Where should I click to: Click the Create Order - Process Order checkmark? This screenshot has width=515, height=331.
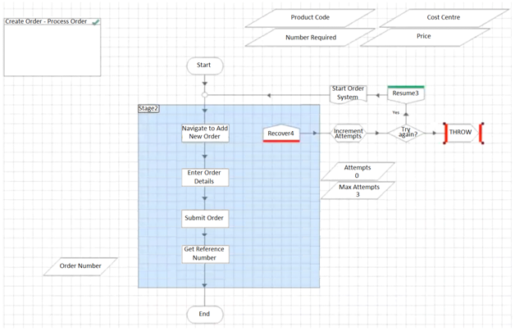click(x=95, y=22)
